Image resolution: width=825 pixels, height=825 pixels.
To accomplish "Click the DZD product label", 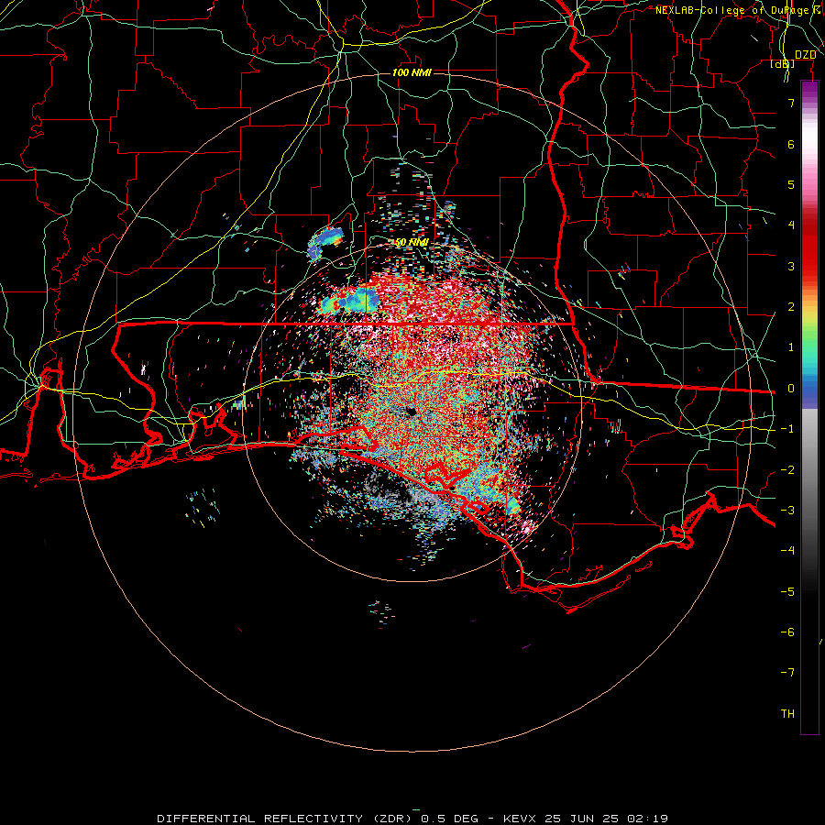I will 805,55.
